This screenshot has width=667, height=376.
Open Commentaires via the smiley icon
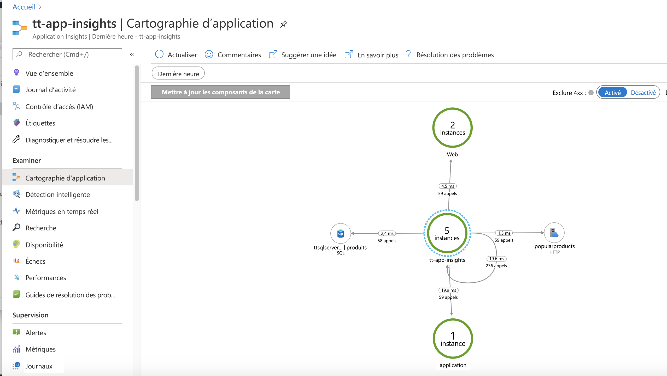tap(209, 54)
